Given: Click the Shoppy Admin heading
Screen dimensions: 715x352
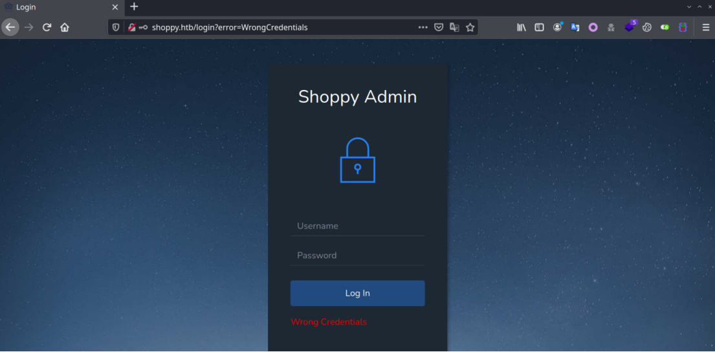Looking at the screenshot, I should 357,96.
